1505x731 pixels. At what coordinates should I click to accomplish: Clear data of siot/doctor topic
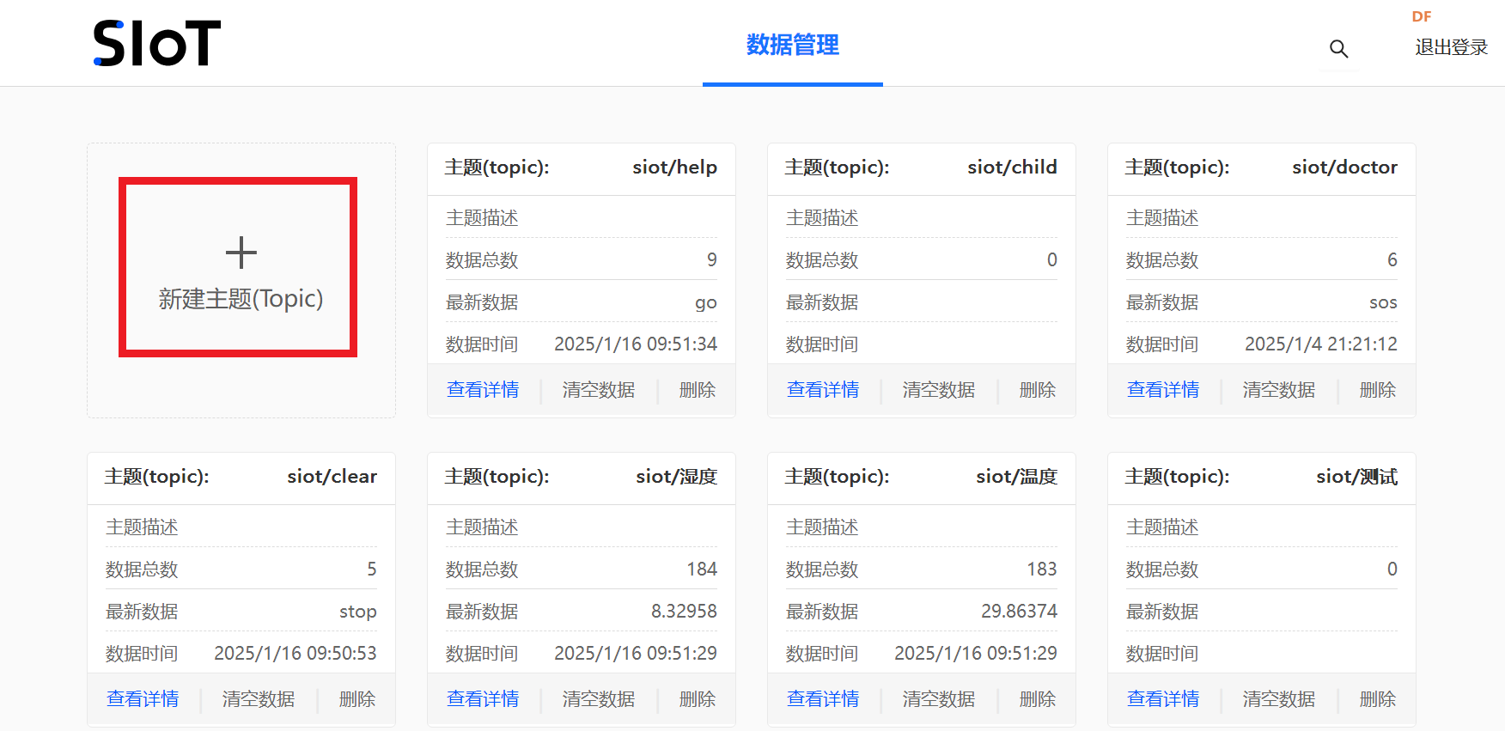click(1279, 390)
